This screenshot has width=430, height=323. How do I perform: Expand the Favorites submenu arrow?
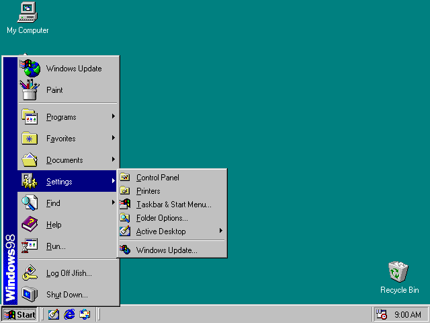point(114,138)
